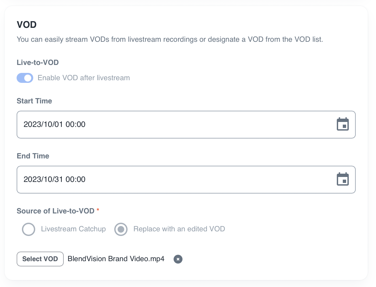Screen dimensions: 376x287
Task: Click the Select VOD button
Action: click(x=40, y=259)
